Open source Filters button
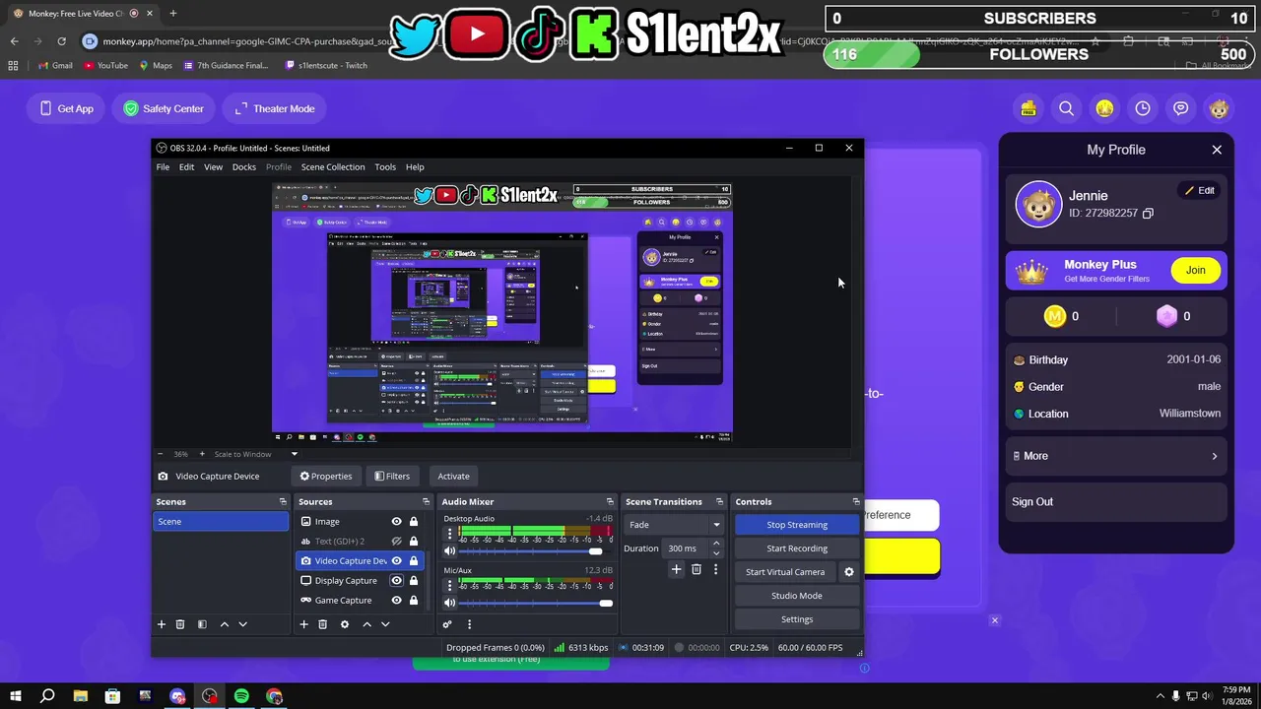 coord(391,477)
